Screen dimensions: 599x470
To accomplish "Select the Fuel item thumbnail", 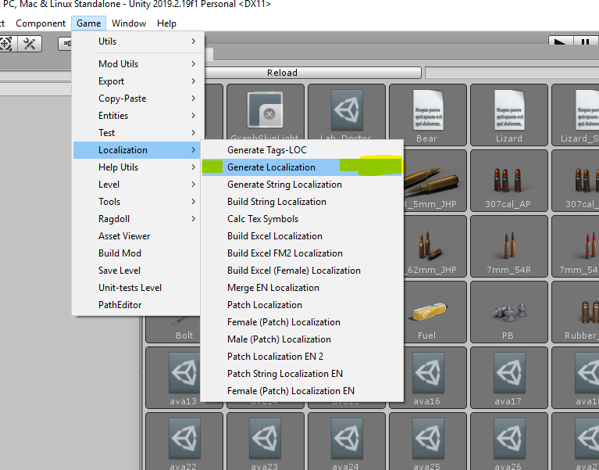I will coord(428,312).
